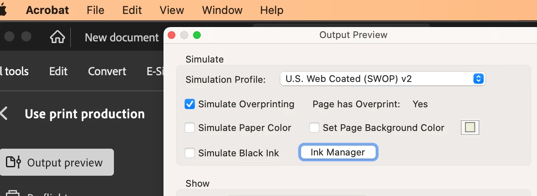Close the Output Preview dialog

click(x=172, y=35)
